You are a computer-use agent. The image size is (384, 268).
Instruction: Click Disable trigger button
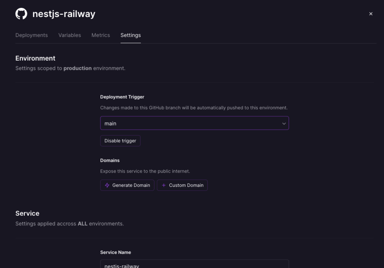point(120,141)
